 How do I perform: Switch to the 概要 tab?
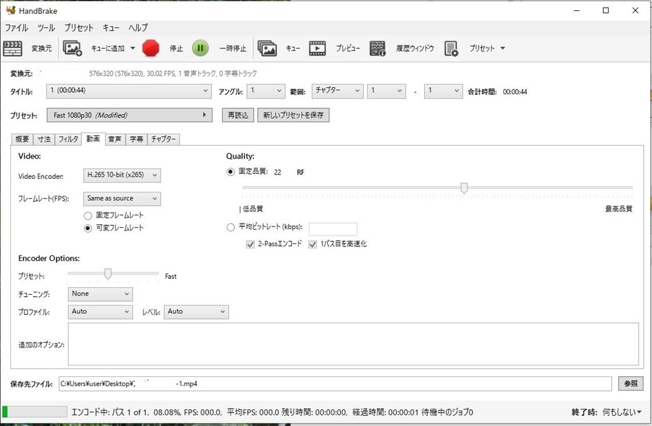point(22,139)
